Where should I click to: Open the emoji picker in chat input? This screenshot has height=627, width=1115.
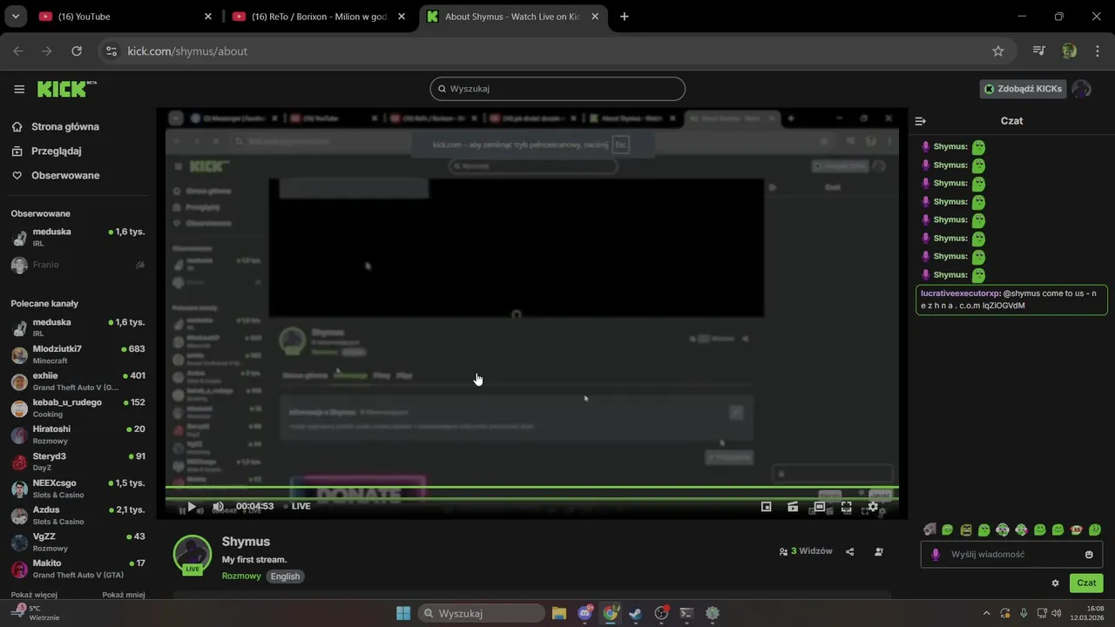[1089, 555]
